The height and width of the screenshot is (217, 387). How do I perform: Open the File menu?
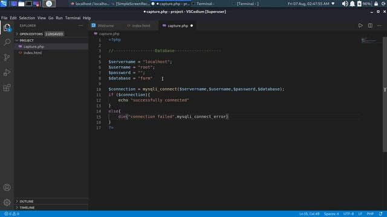4,18
